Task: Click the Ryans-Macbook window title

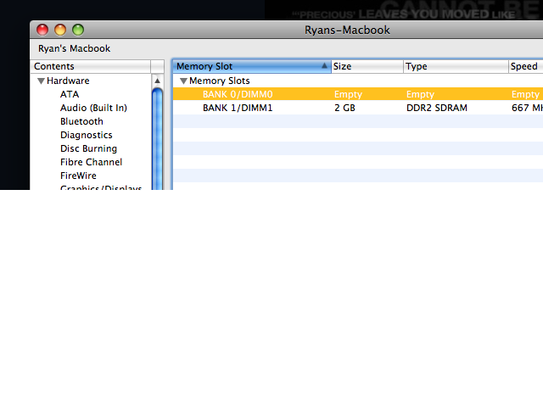Action: point(347,31)
